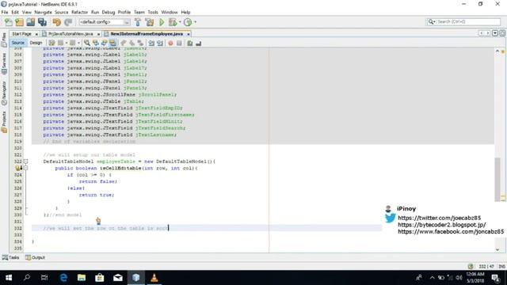Open the Files side panel
The image size is (507, 285).
[4, 40]
